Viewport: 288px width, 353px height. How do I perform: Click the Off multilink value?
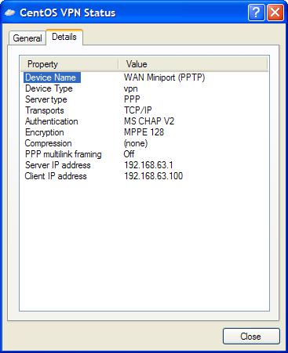129,154
